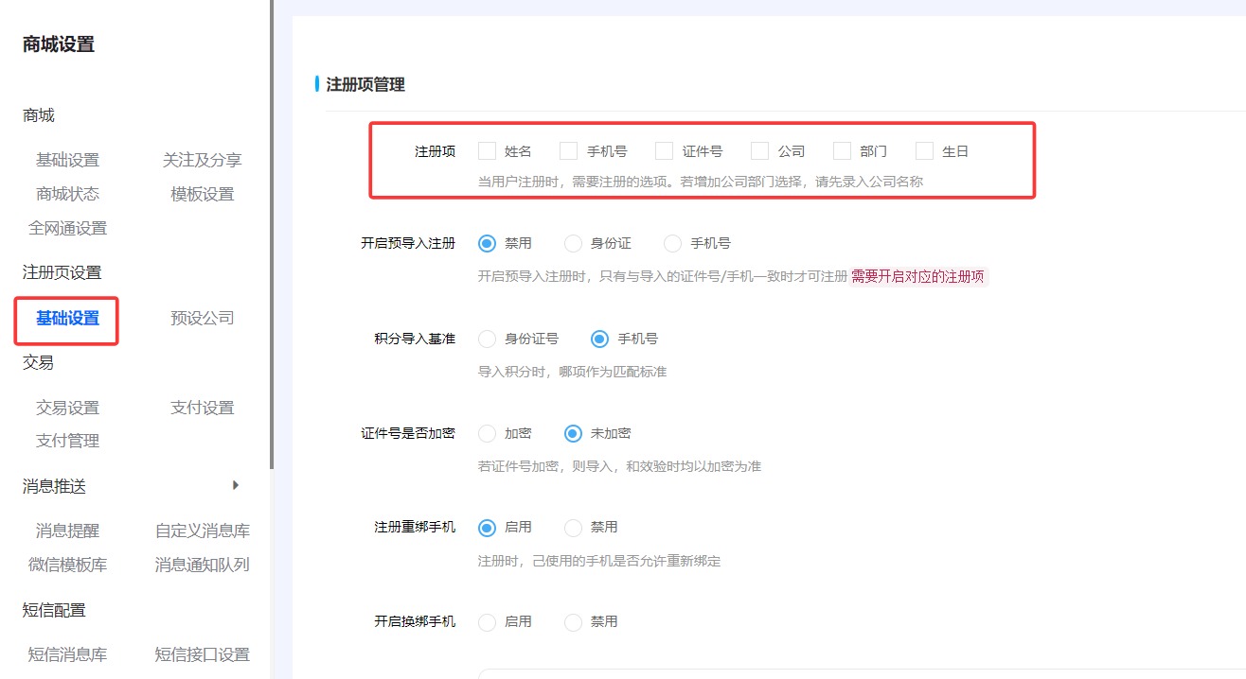Select 禁用 for 注册重绑手机

point(574,528)
